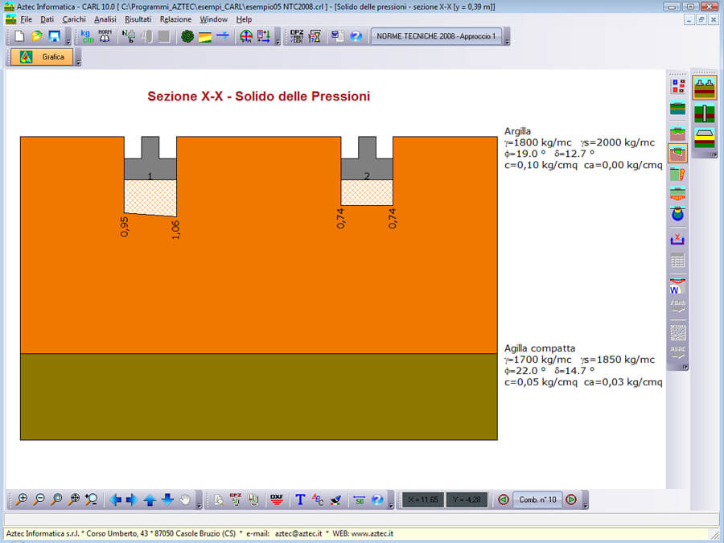724x543 pixels.
Task: Show the pressure bulb view icon
Action: (677, 215)
